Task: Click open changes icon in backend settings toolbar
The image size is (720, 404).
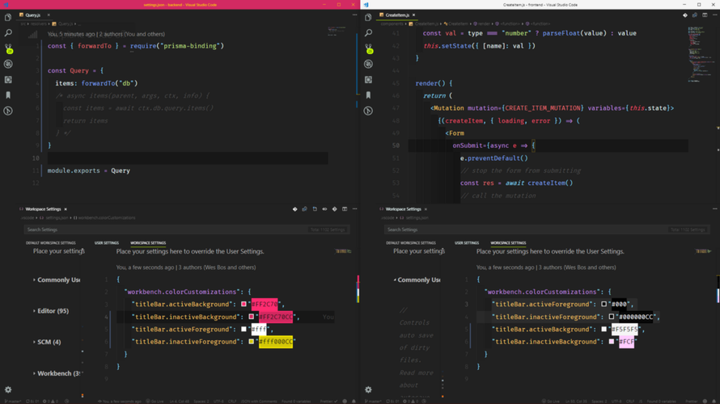Action: click(x=304, y=209)
